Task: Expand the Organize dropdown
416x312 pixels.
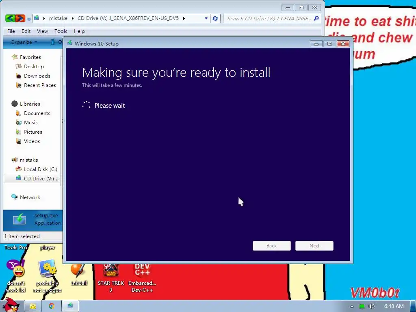Action: (x=24, y=42)
